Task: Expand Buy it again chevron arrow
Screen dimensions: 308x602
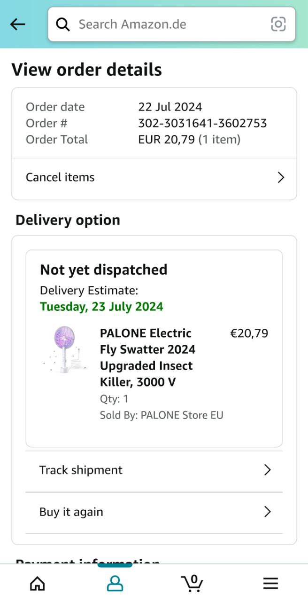Action: (267, 512)
